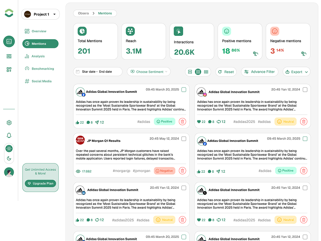Image resolution: width=321 pixels, height=241 pixels.
Task: Open the add-widgets grid icon in the left rail
Action: click(x=9, y=69)
